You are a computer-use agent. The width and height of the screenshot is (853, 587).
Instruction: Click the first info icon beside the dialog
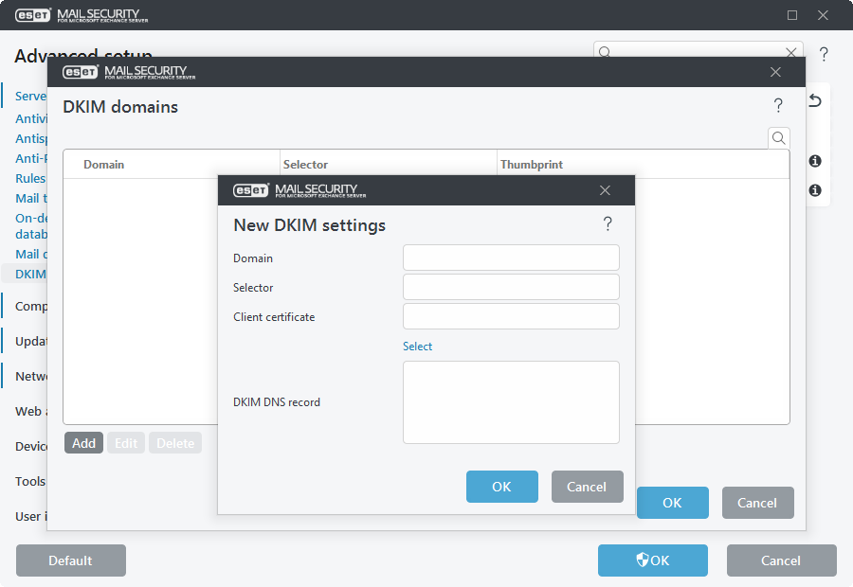tap(814, 161)
